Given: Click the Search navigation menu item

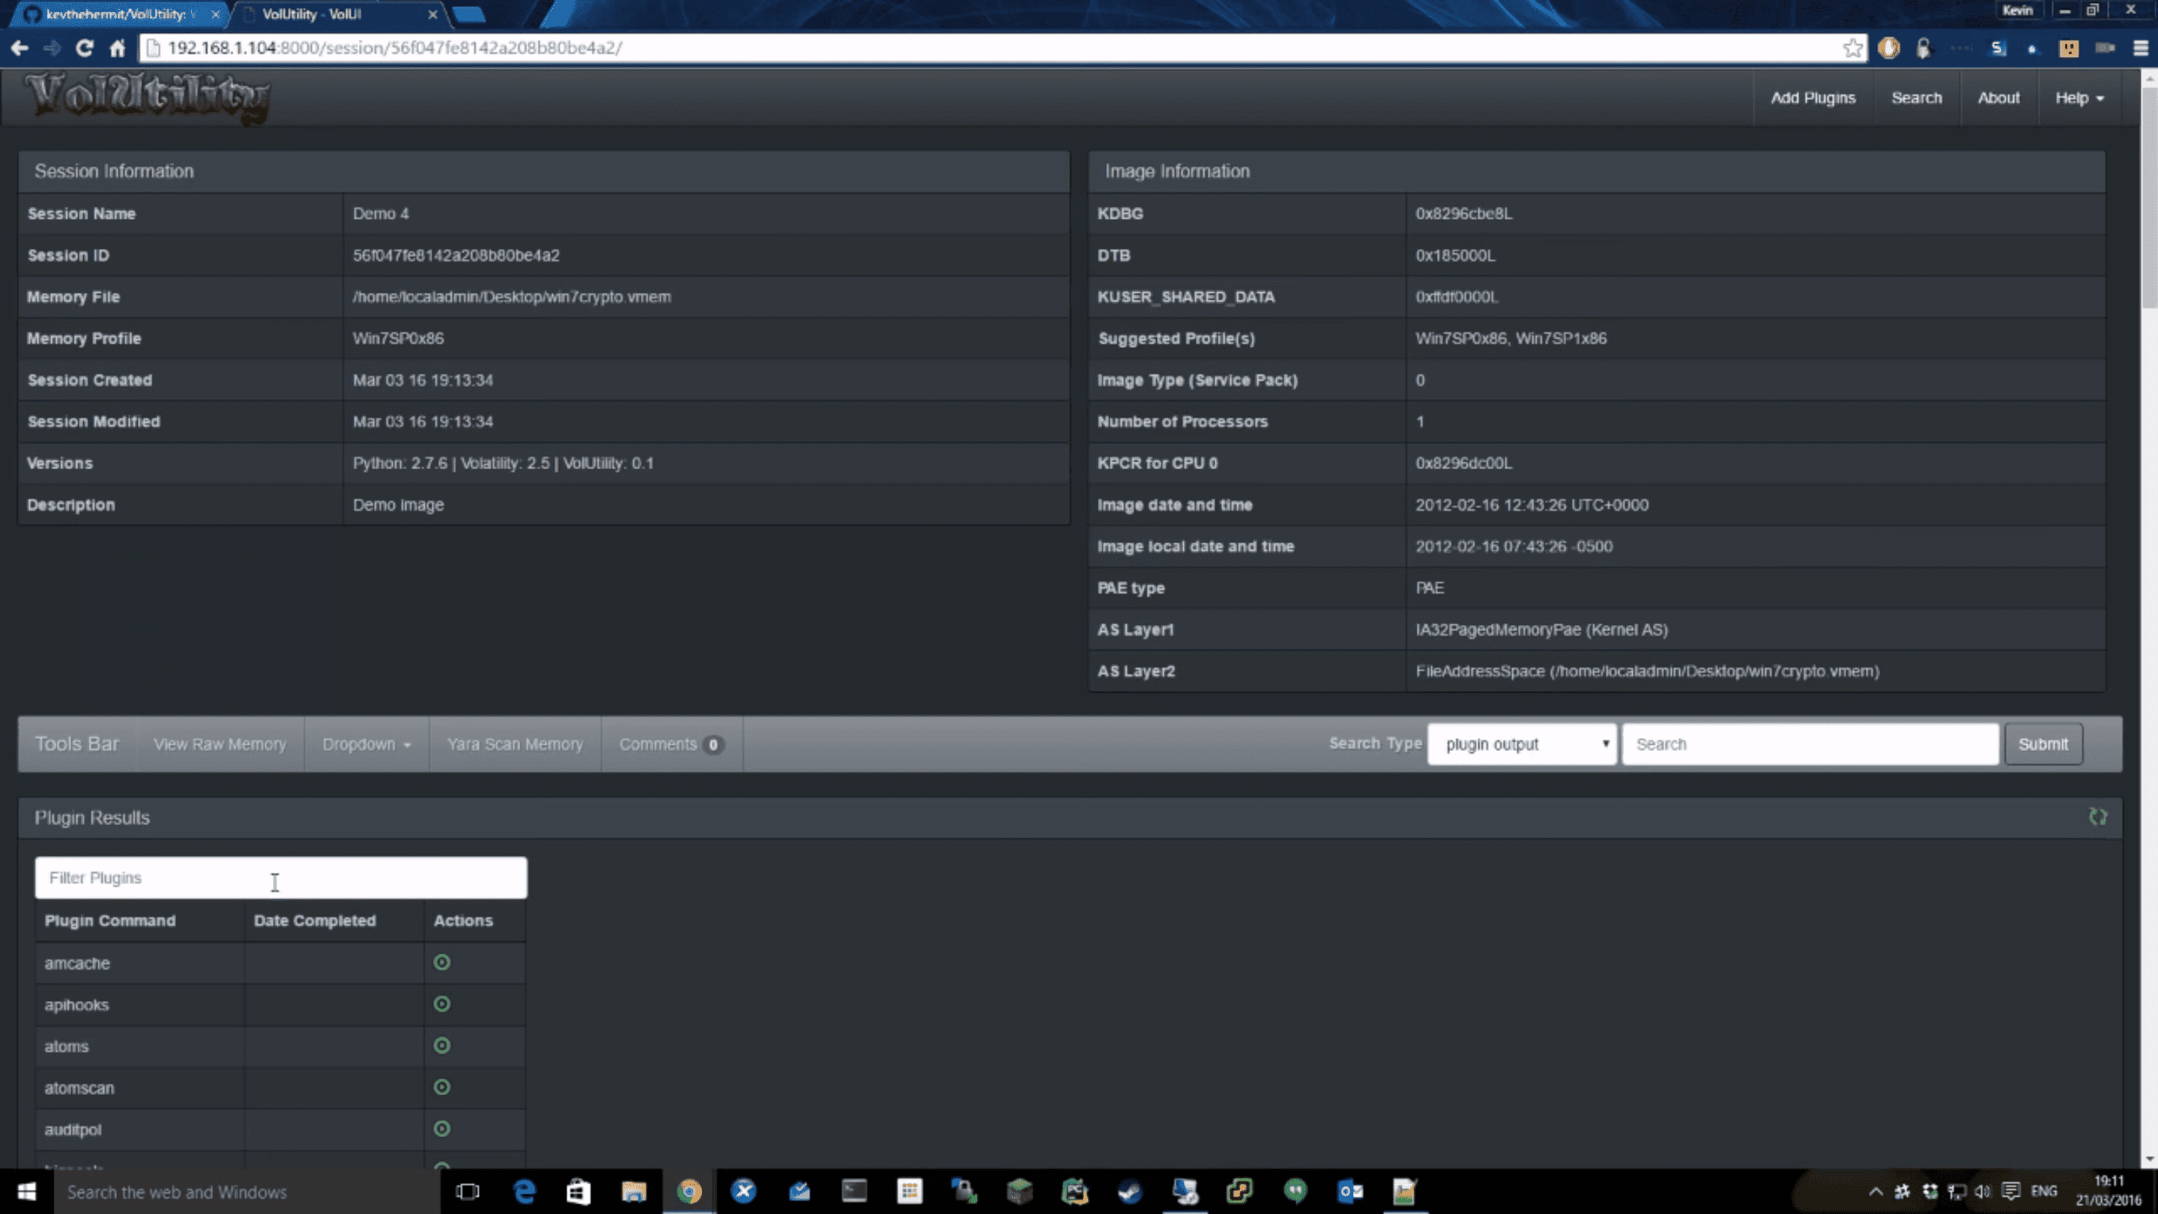Looking at the screenshot, I should pyautogui.click(x=1917, y=97).
